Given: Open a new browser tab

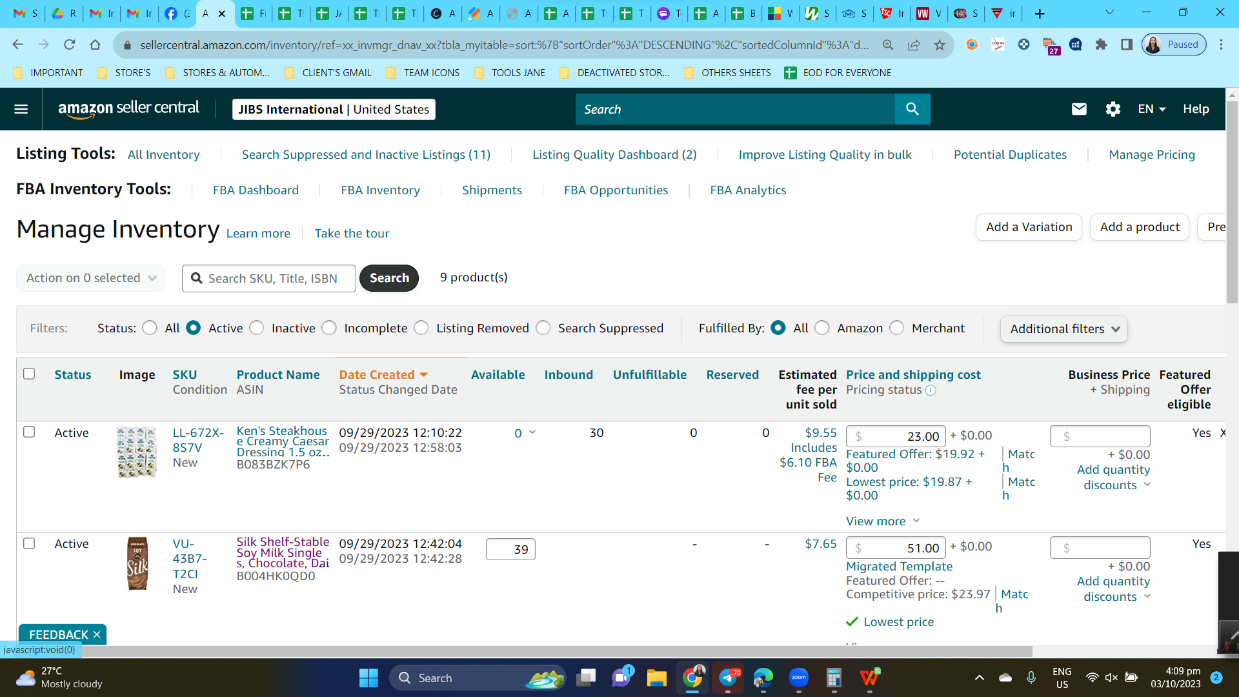Looking at the screenshot, I should [1040, 14].
